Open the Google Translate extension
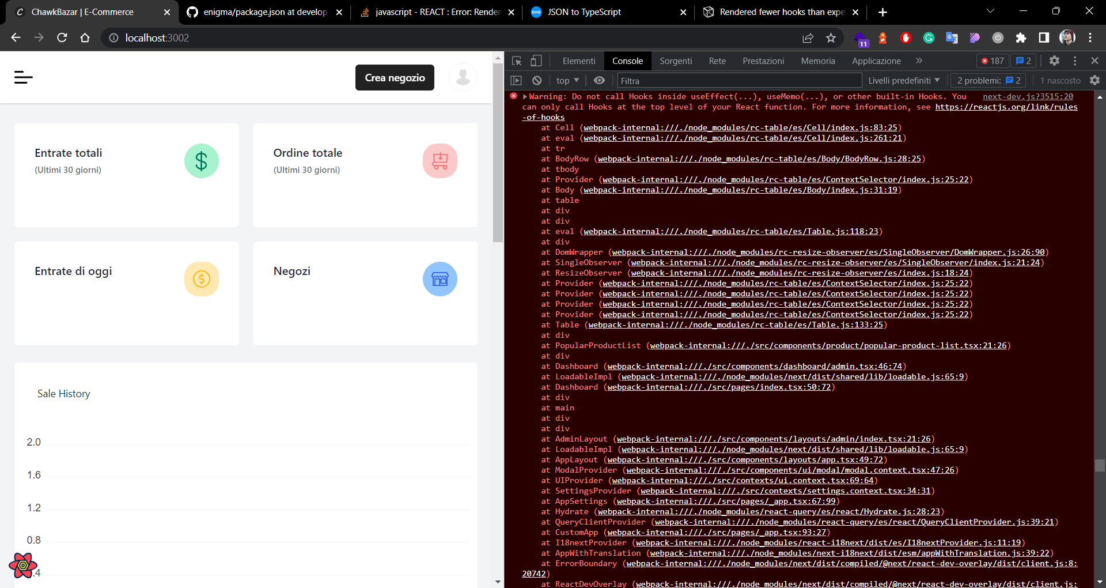Viewport: 1106px width, 588px height. 952,37
